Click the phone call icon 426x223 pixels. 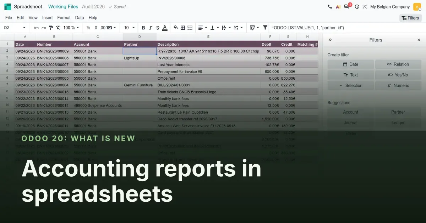[x=330, y=7]
